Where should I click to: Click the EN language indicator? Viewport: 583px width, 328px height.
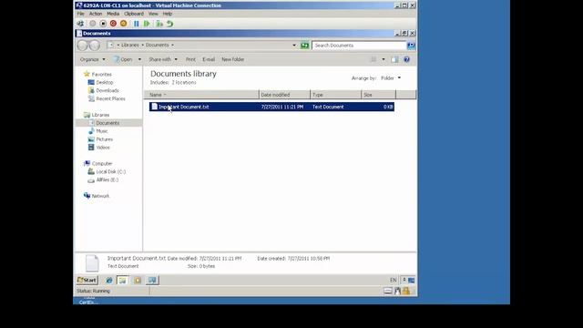393,280
